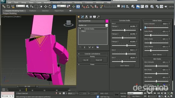
Task: Click the Render teapot icon
Action: tap(166, 7)
